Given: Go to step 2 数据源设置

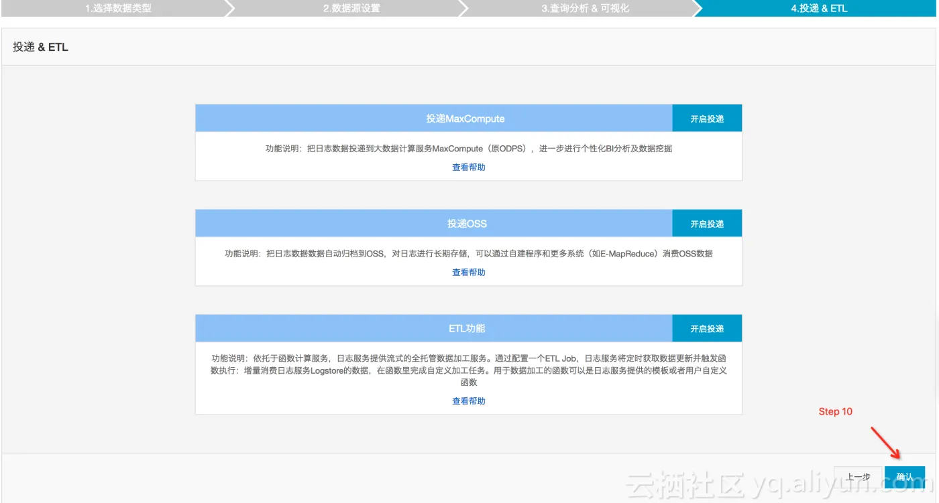Looking at the screenshot, I should pos(351,9).
